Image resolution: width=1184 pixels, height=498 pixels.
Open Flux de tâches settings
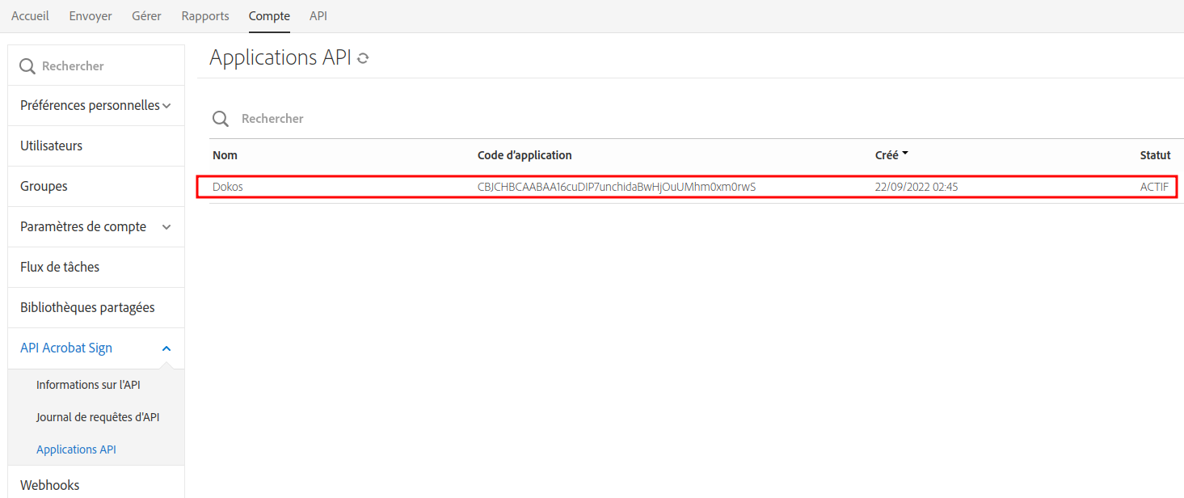point(60,267)
